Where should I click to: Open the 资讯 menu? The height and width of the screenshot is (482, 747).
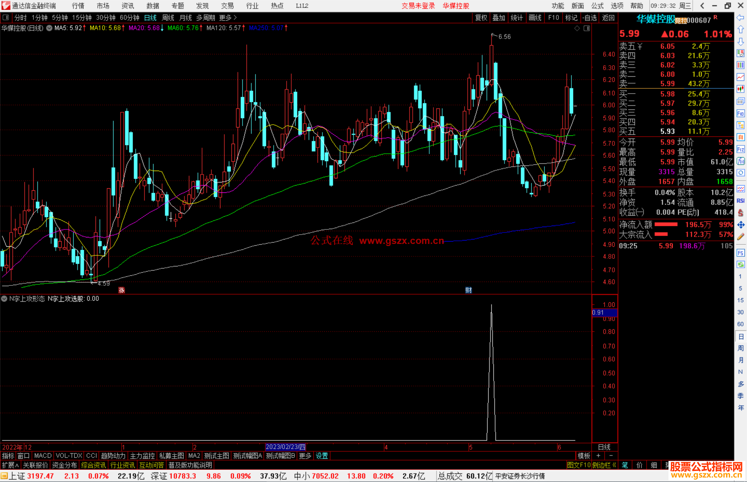pyautogui.click(x=128, y=6)
